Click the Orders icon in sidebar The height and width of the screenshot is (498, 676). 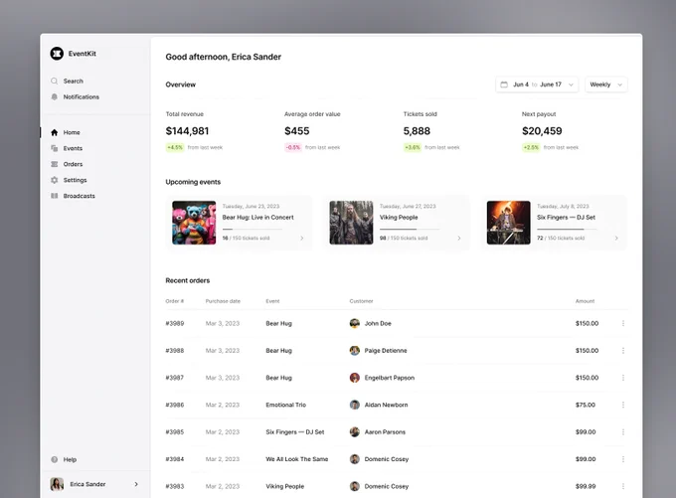tap(55, 164)
